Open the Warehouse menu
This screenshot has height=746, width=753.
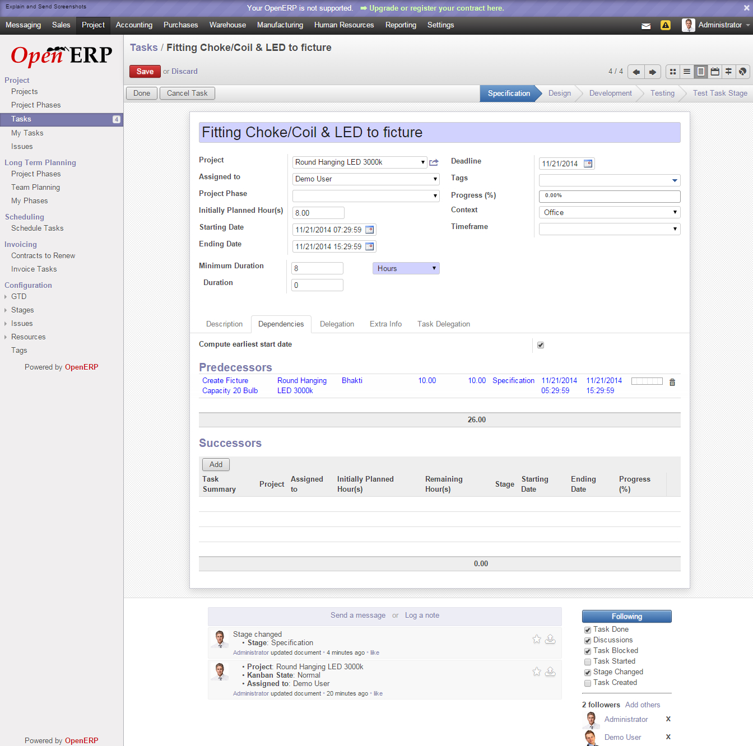tap(227, 25)
